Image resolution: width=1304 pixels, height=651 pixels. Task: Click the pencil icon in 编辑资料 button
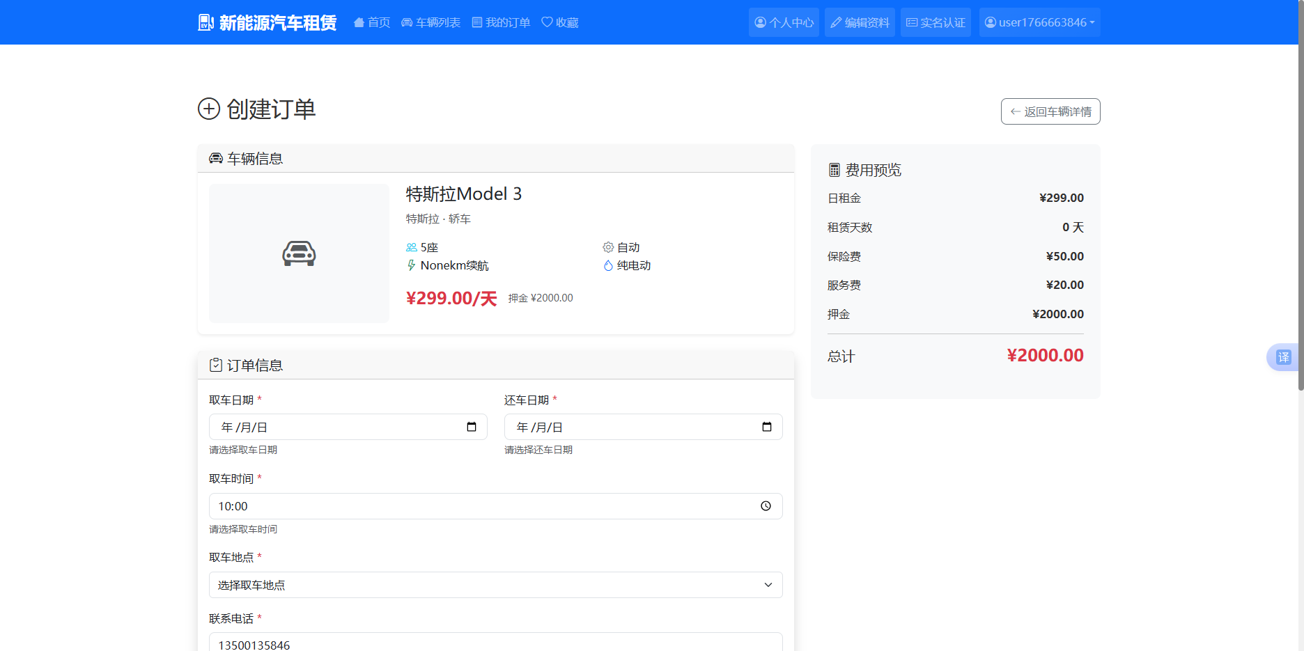tap(836, 22)
